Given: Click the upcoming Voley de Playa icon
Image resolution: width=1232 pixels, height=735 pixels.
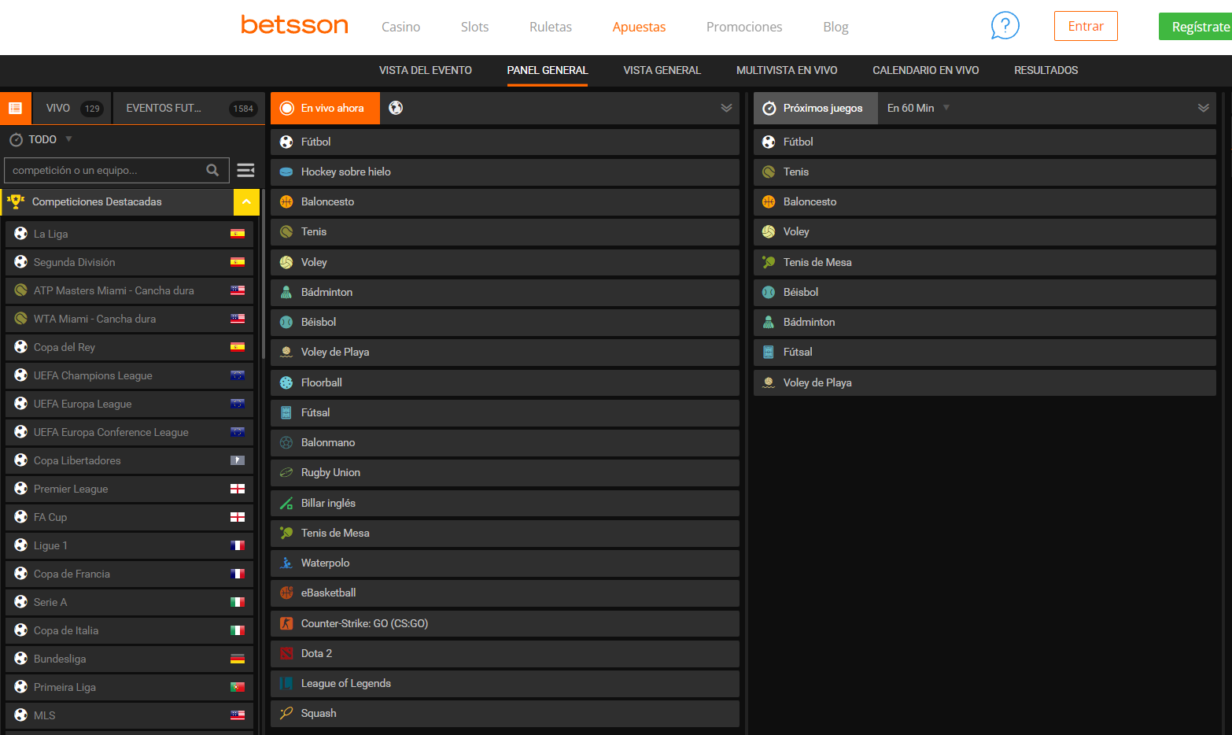Looking at the screenshot, I should [x=769, y=382].
